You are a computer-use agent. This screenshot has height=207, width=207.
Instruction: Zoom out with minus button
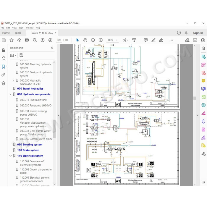coord(93,40)
